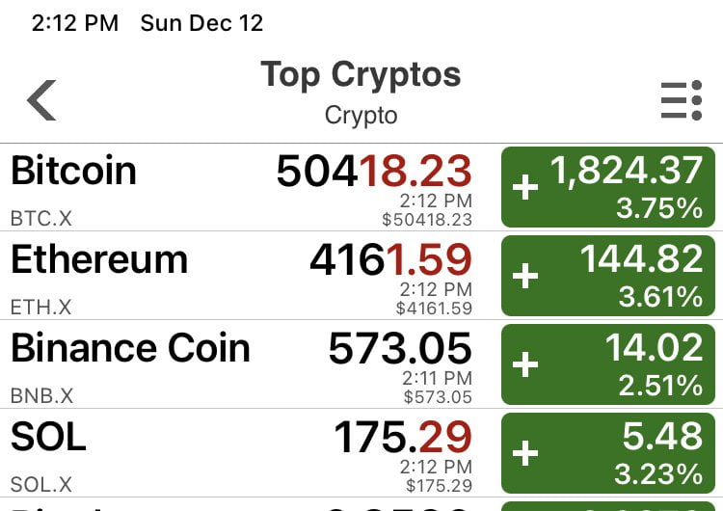Screen dimensions: 723x511
Task: Tap the plus icon on SOL change
Action: (525, 454)
